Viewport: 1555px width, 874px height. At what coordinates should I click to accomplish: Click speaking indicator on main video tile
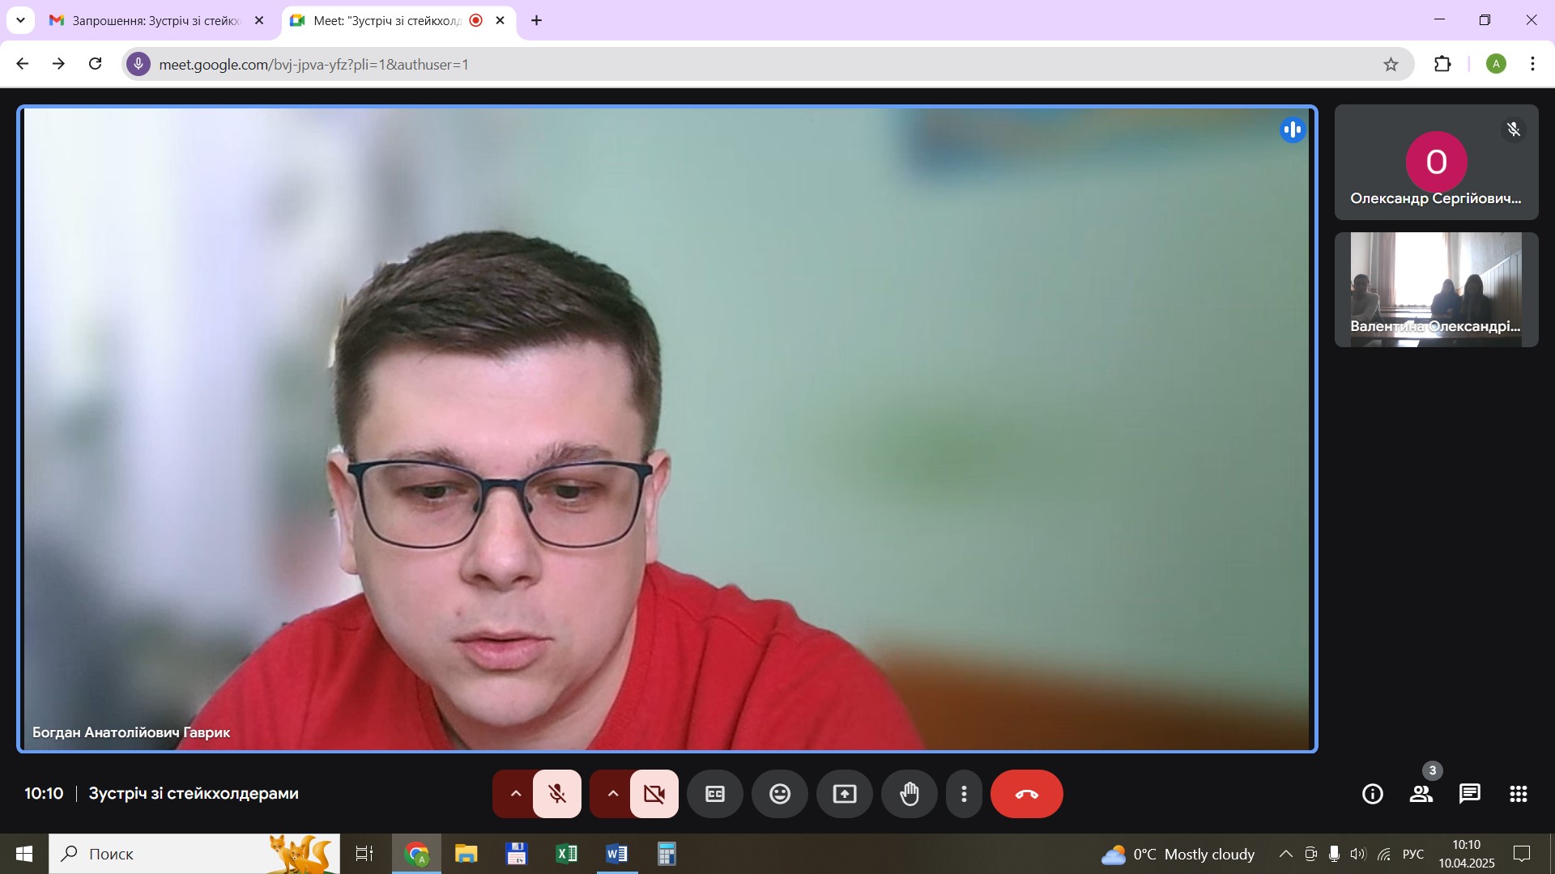coord(1293,129)
